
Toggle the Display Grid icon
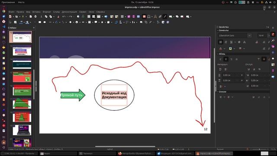[x=89, y=16]
